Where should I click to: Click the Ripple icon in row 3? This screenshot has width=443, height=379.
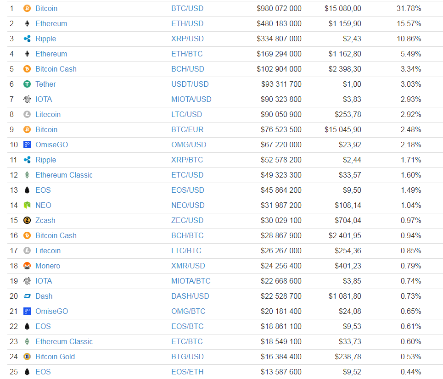27,39
